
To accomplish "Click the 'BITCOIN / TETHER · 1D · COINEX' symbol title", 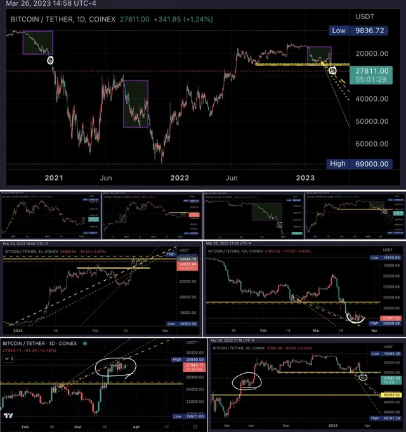I will [x=40, y=343].
